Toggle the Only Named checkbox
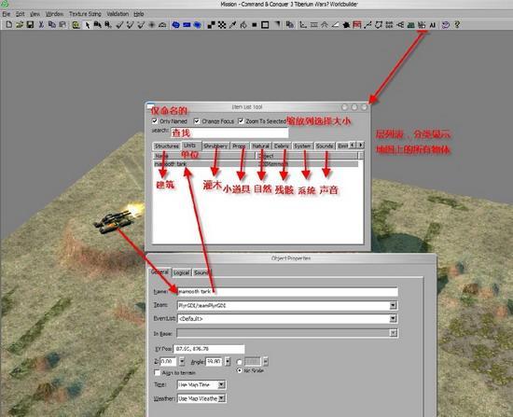 pyautogui.click(x=155, y=121)
